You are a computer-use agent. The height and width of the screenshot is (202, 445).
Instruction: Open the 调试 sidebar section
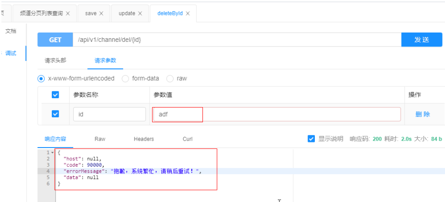[11, 53]
